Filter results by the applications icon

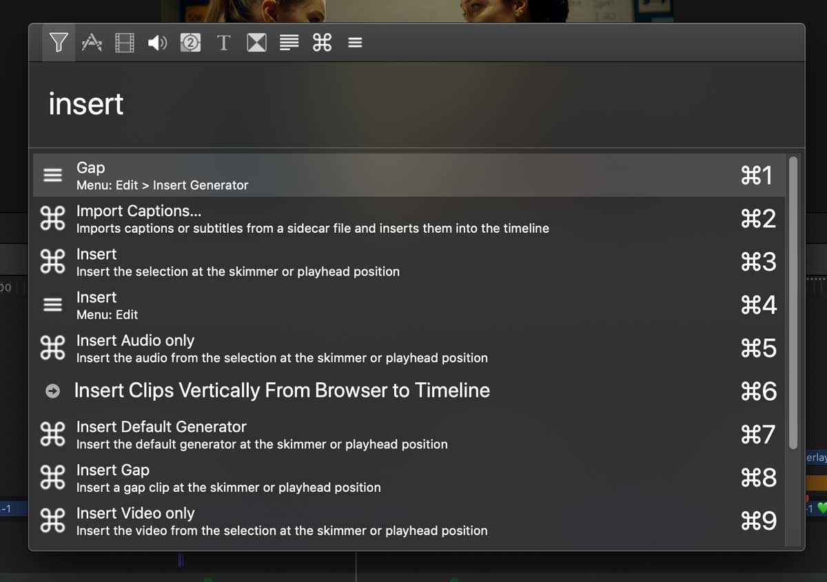(x=92, y=43)
